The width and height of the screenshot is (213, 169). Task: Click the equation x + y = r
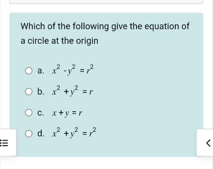click(x=66, y=113)
